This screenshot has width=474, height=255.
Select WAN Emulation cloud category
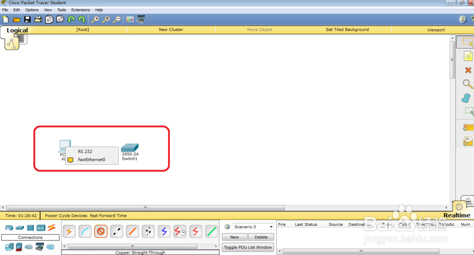click(x=29, y=247)
